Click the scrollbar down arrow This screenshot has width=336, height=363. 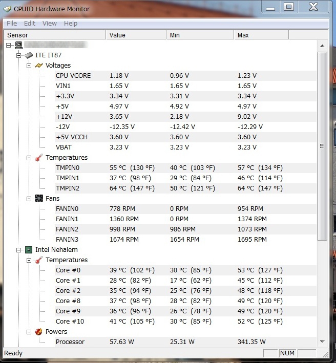coord(322,341)
